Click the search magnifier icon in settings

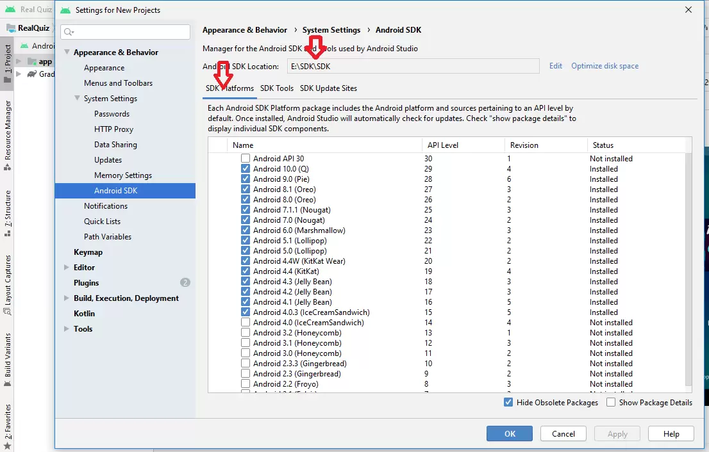point(69,32)
